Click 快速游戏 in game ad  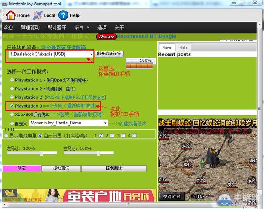point(172,197)
